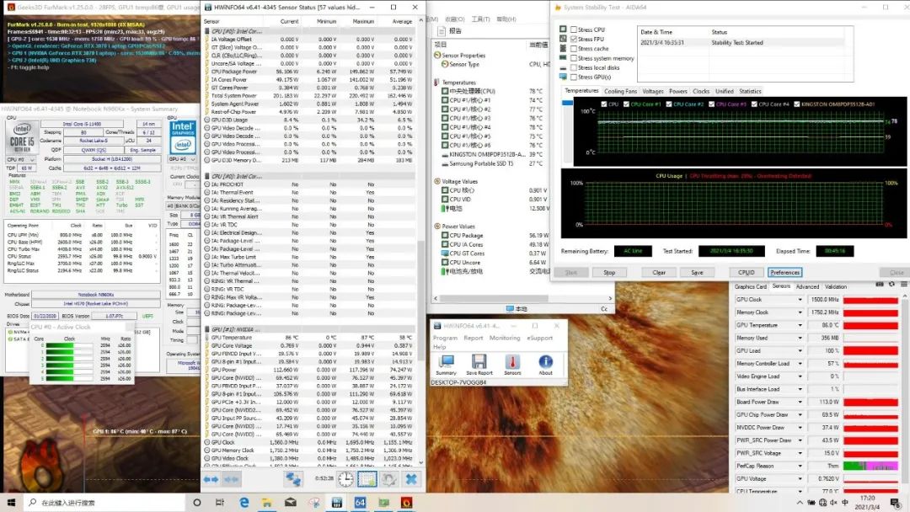Image resolution: width=910 pixels, height=512 pixels.
Task: Open the GPU Load sensor dropdown
Action: pyautogui.click(x=800, y=350)
